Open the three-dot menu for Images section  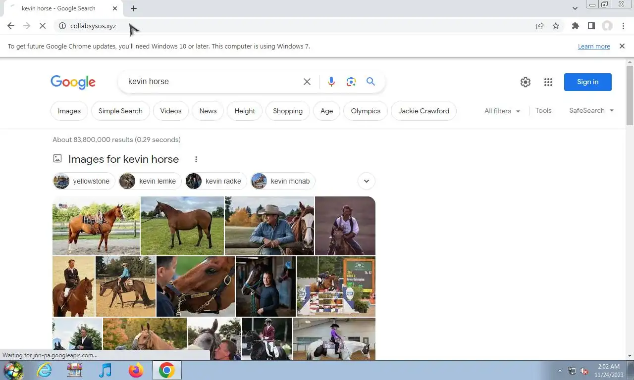(x=196, y=159)
